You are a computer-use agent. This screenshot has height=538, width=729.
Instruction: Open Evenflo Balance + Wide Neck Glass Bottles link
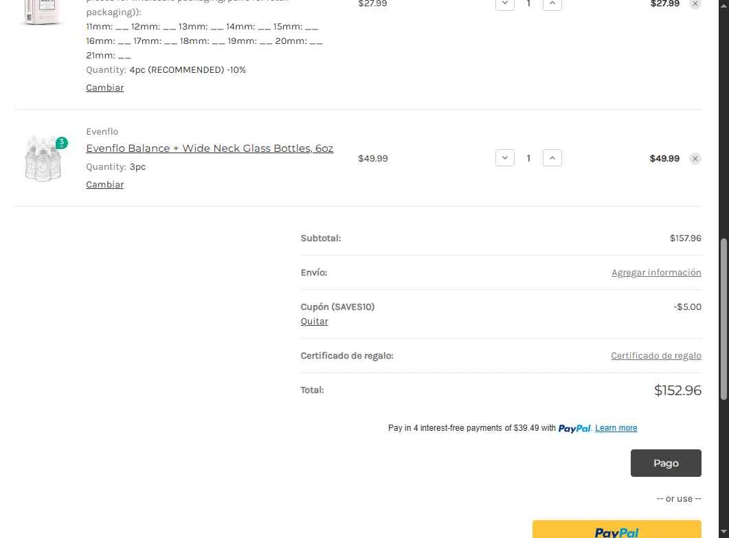pos(210,148)
